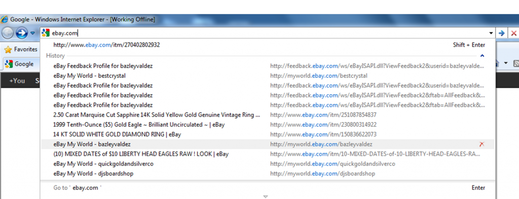Screen dimensions: 519x199
Task: Delete the bazleyvaldez My World history entry
Action: point(482,144)
